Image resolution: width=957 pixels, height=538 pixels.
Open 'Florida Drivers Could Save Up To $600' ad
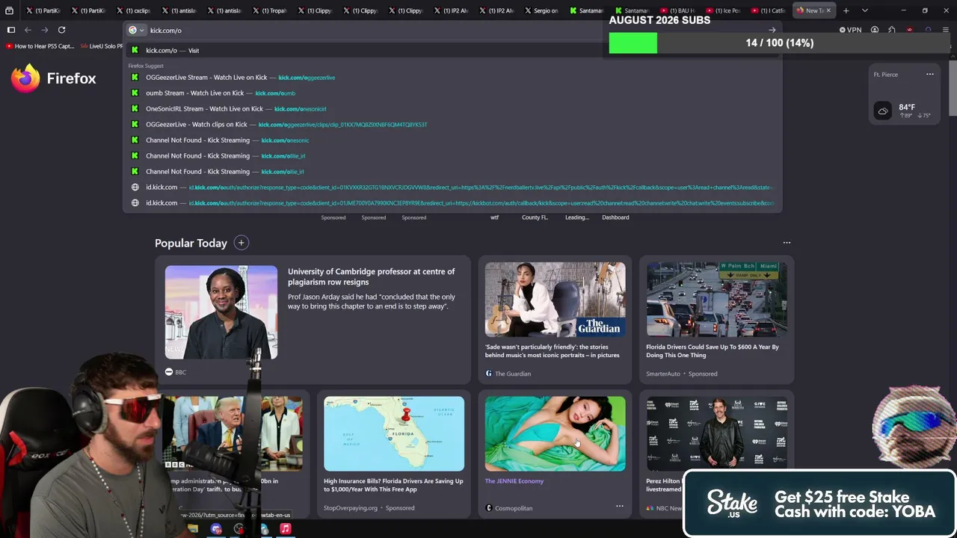[713, 350]
